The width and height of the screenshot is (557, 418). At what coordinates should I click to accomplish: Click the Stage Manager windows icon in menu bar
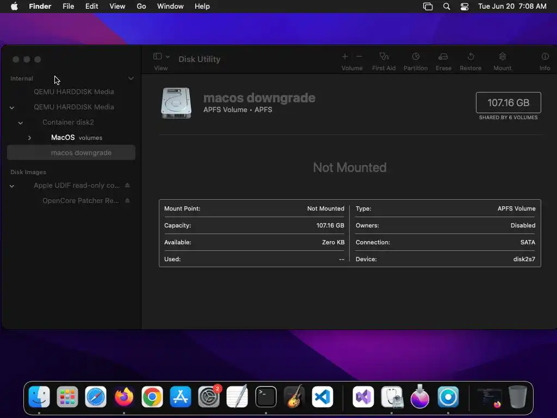[428, 7]
